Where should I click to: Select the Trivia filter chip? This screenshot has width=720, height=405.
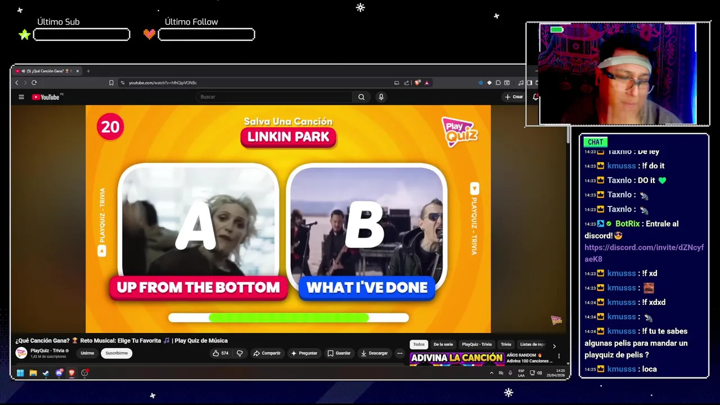[506, 344]
